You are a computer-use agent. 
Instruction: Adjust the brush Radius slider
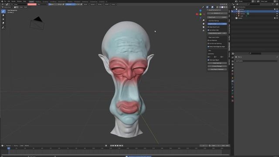click(x=55, y=4)
